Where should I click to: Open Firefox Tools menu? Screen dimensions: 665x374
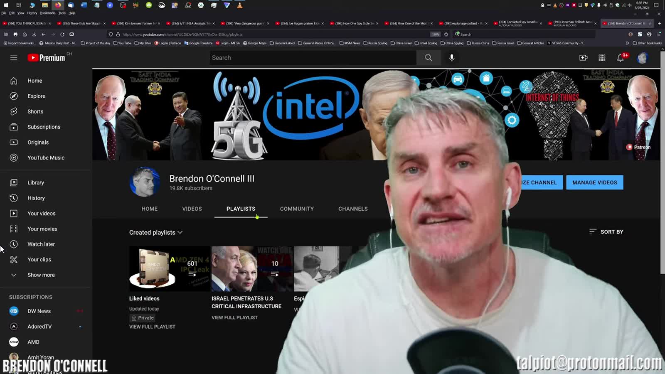coord(62,13)
